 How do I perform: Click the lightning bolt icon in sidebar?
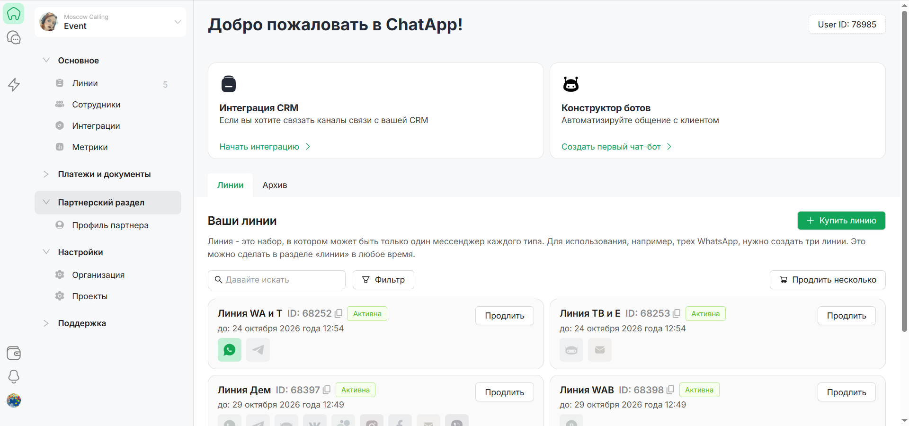click(14, 84)
